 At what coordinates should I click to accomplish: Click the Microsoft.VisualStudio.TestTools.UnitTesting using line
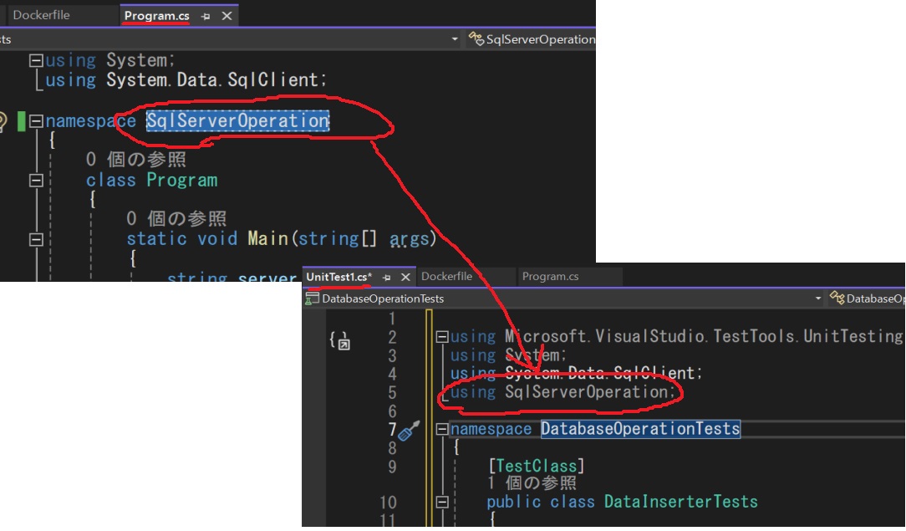click(x=676, y=336)
